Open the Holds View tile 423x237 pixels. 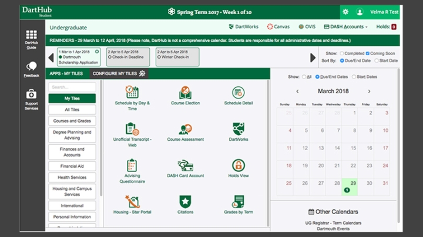(239, 168)
